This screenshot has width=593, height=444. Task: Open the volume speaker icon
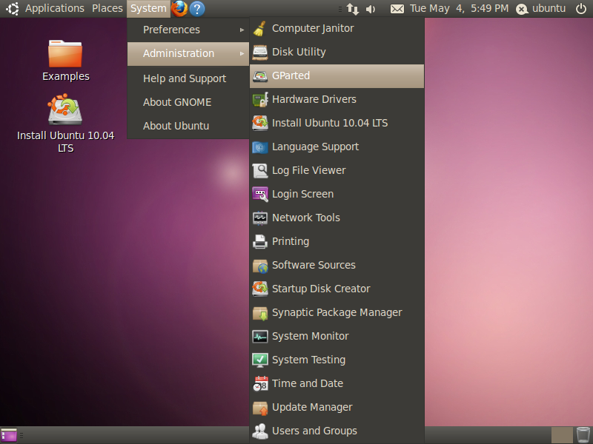click(x=371, y=9)
